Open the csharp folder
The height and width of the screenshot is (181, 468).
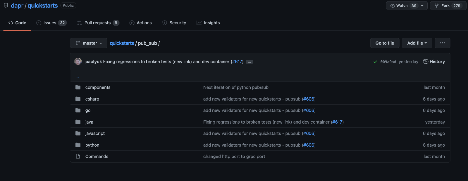92,99
